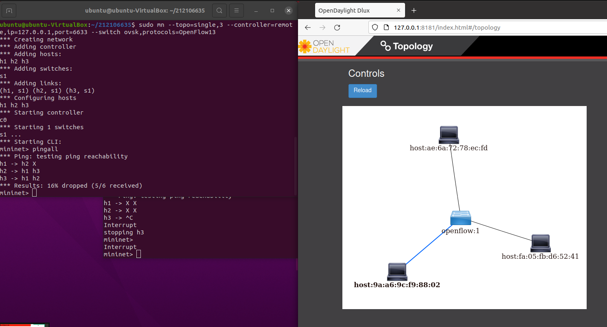
Task: Select host ae:6a:72:78:ec:fd computer icon
Action: click(x=449, y=134)
